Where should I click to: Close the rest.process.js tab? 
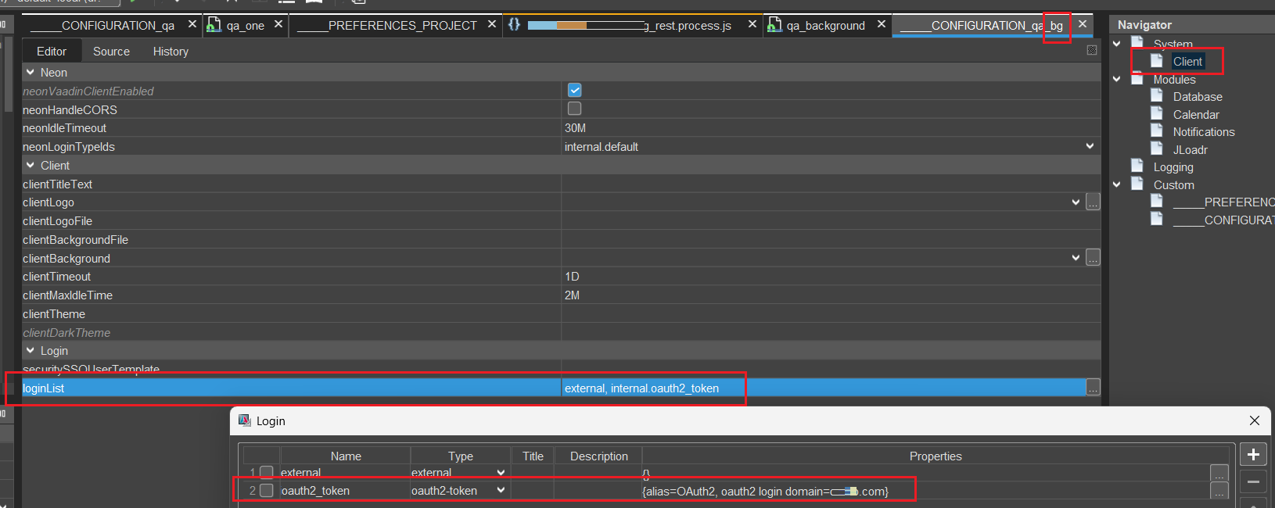(x=752, y=24)
